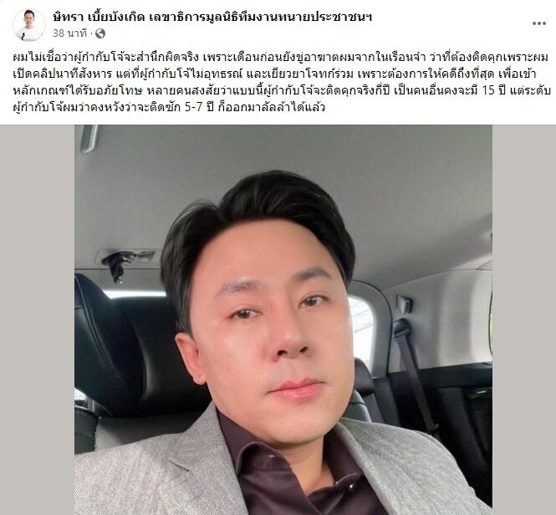Screen dimensions: 556x515
Task: Click the '5-7 ปี' text in the caption
Action: [200, 107]
